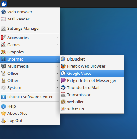Click the XChat IRC icon
This screenshot has height=139, width=137.
pyautogui.click(x=63, y=109)
